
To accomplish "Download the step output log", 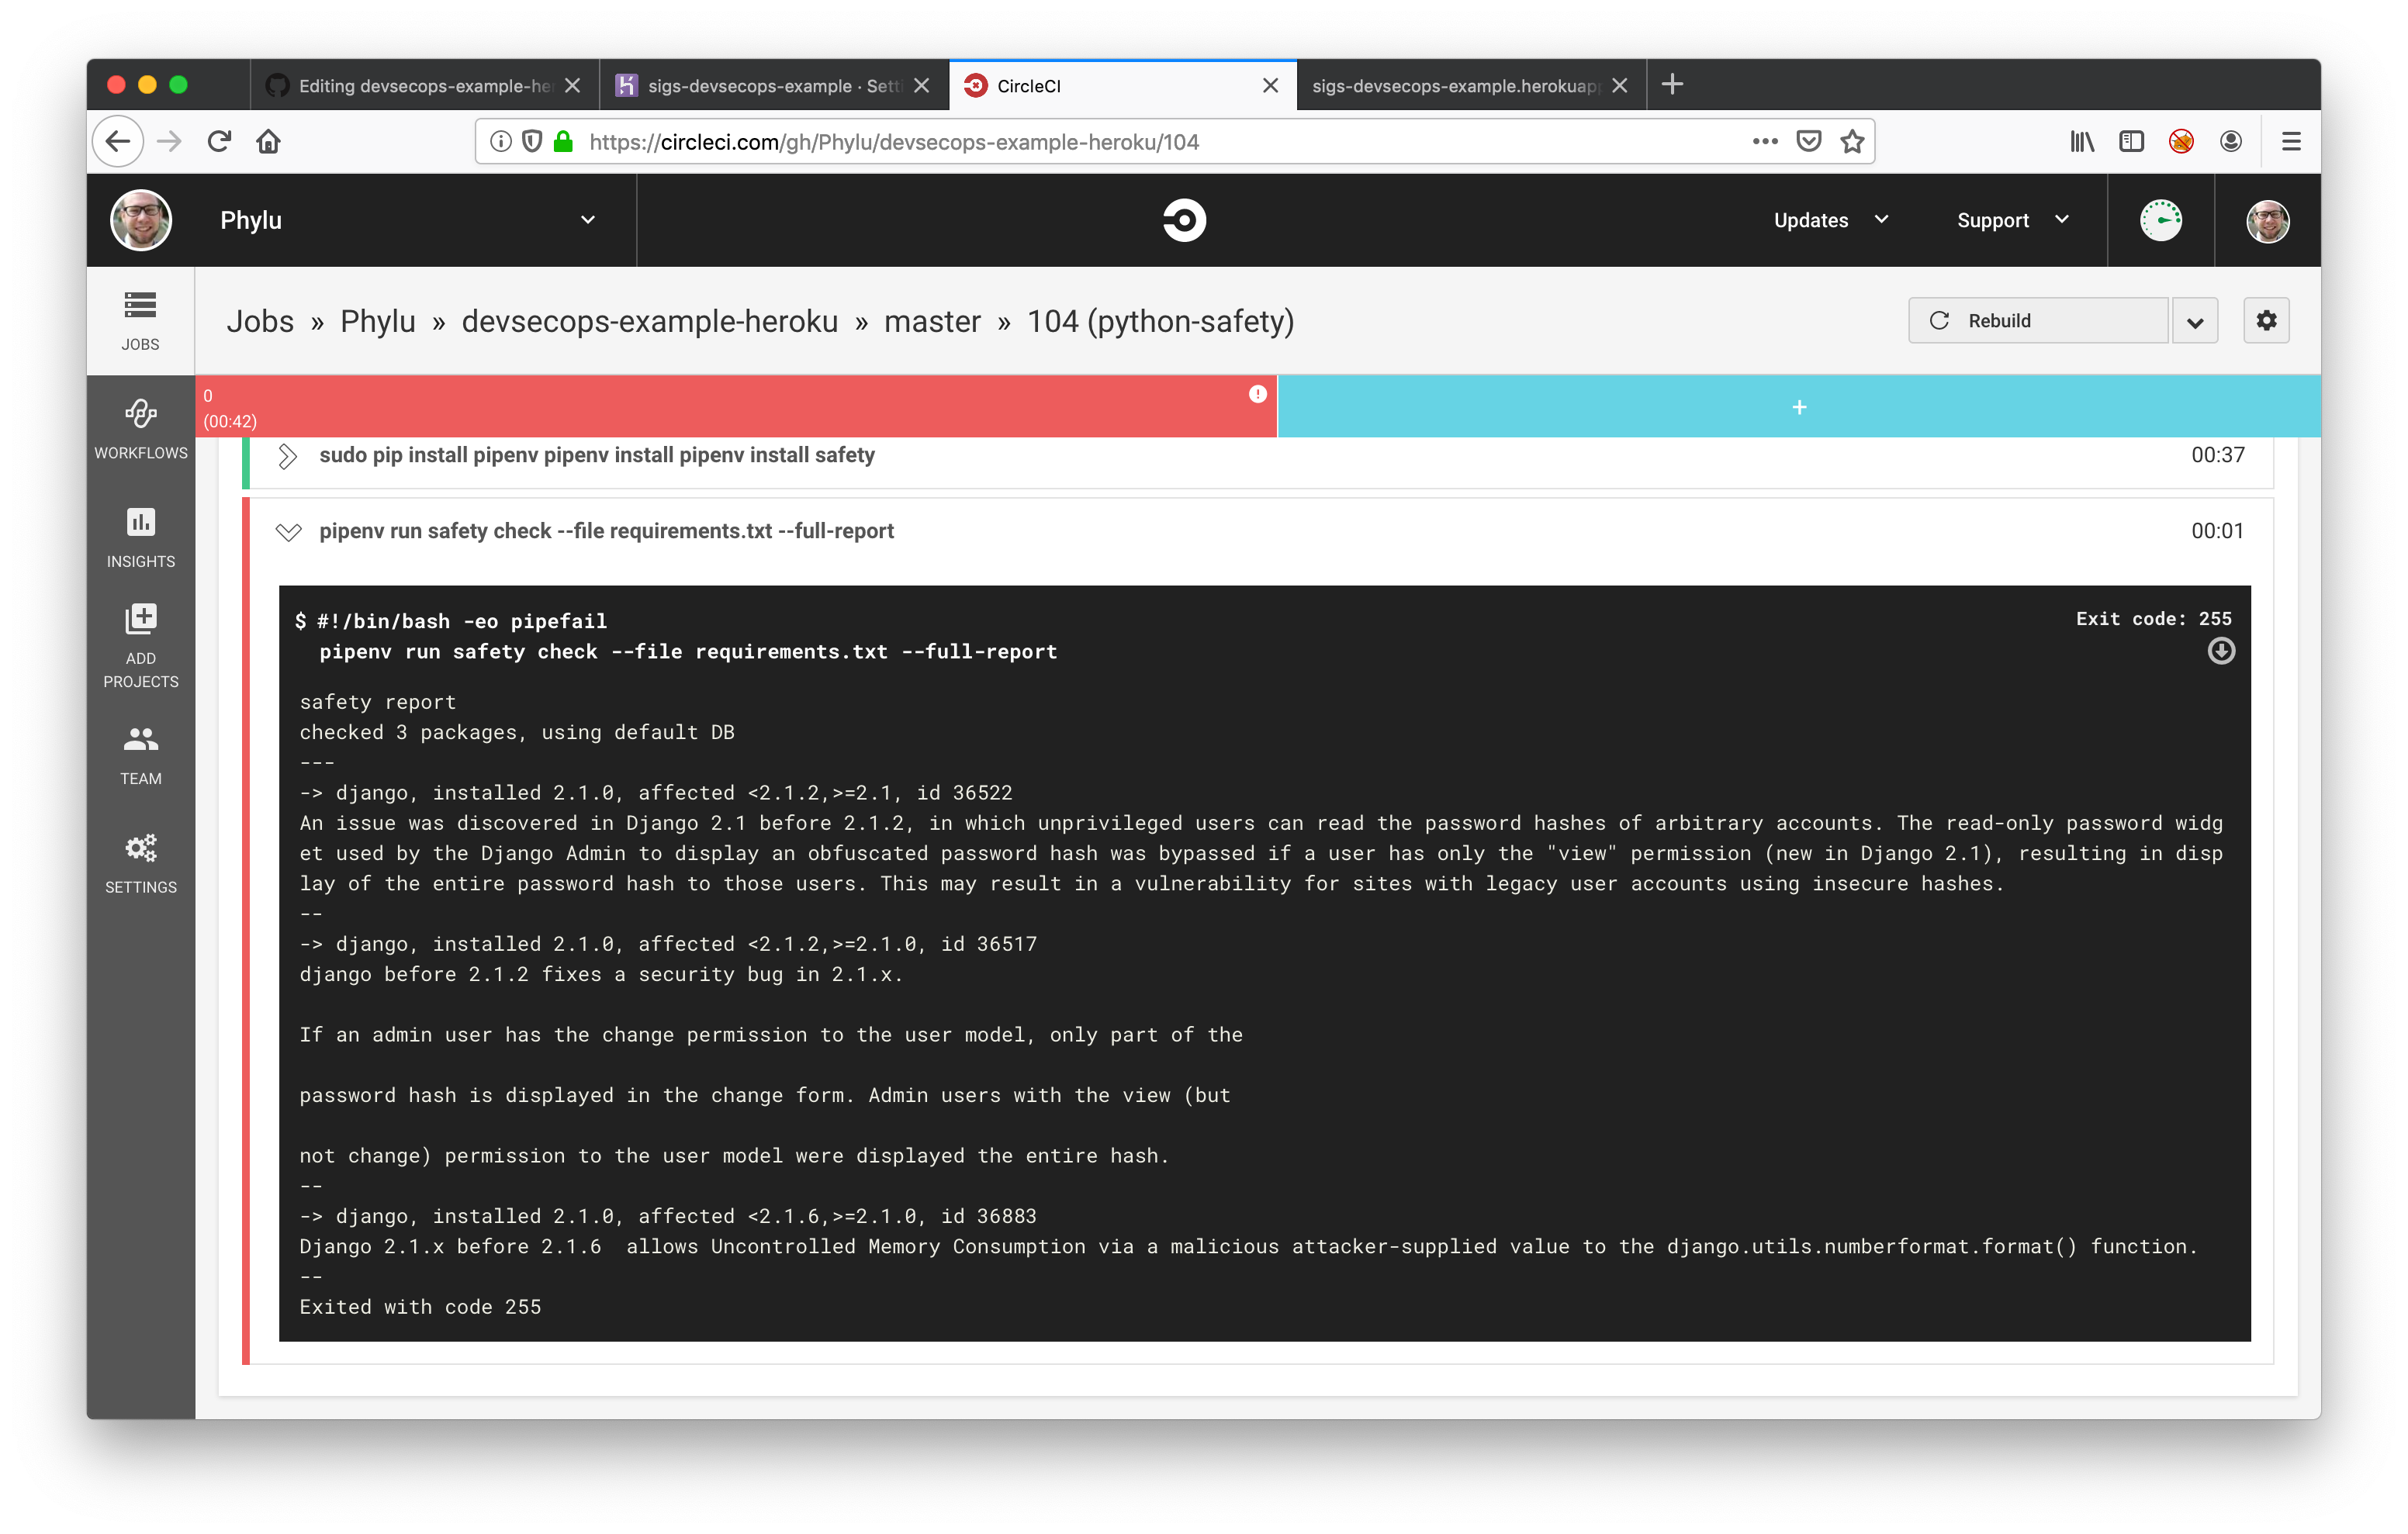I will (2220, 652).
